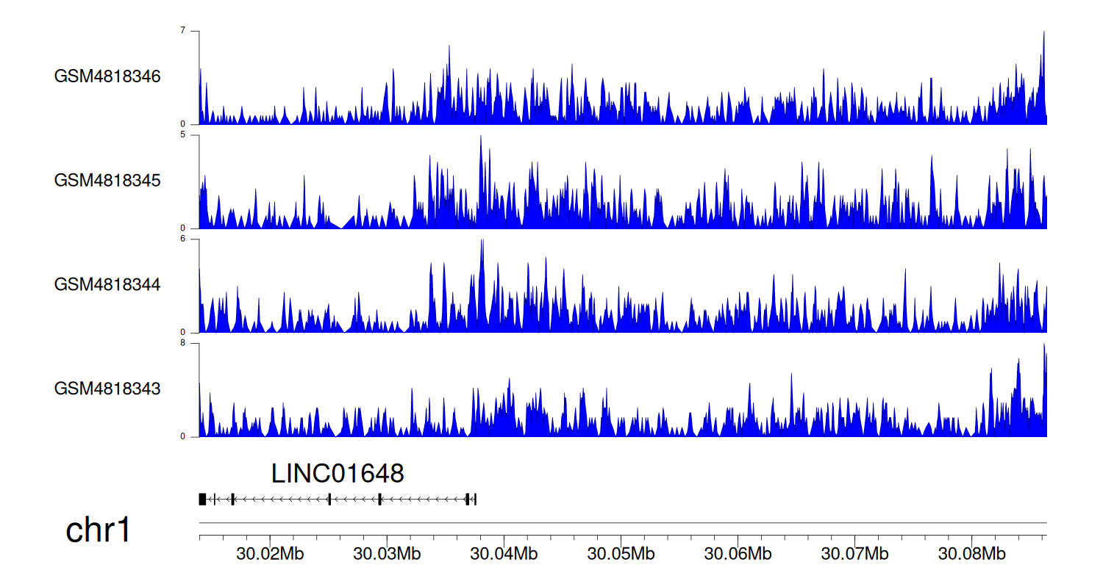Select the GSM4818345 track label

(107, 180)
